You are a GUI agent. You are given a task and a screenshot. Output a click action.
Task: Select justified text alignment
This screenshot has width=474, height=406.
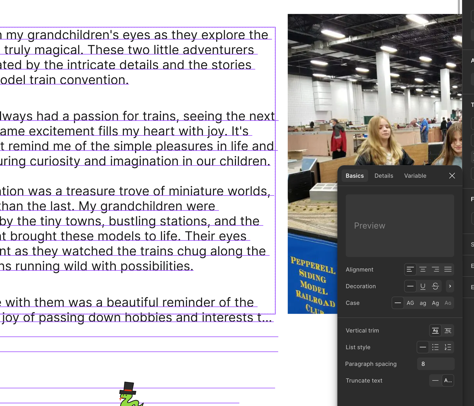448,269
